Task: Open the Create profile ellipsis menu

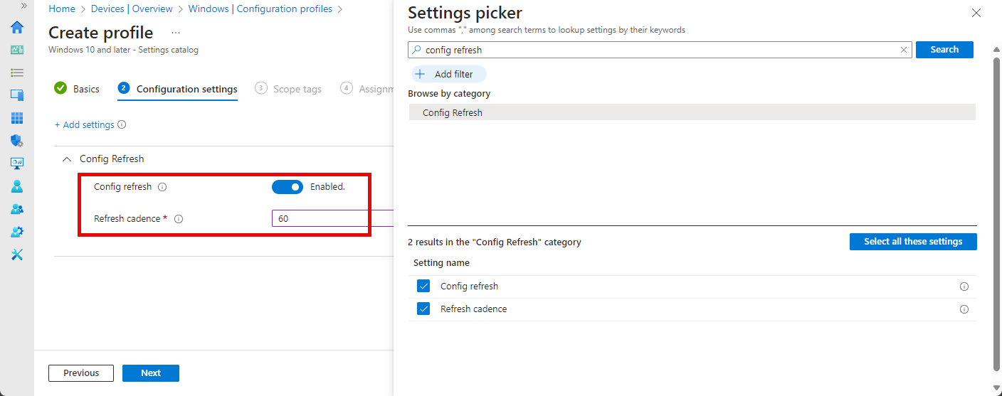Action: click(176, 33)
